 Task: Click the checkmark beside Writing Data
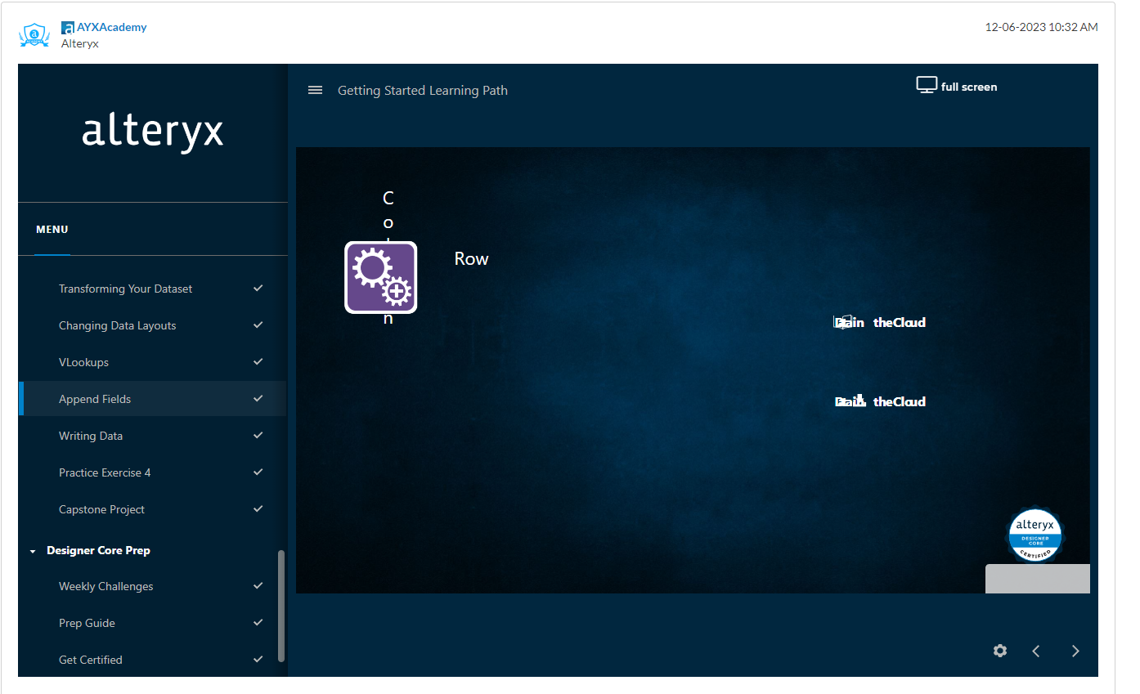[x=258, y=435]
